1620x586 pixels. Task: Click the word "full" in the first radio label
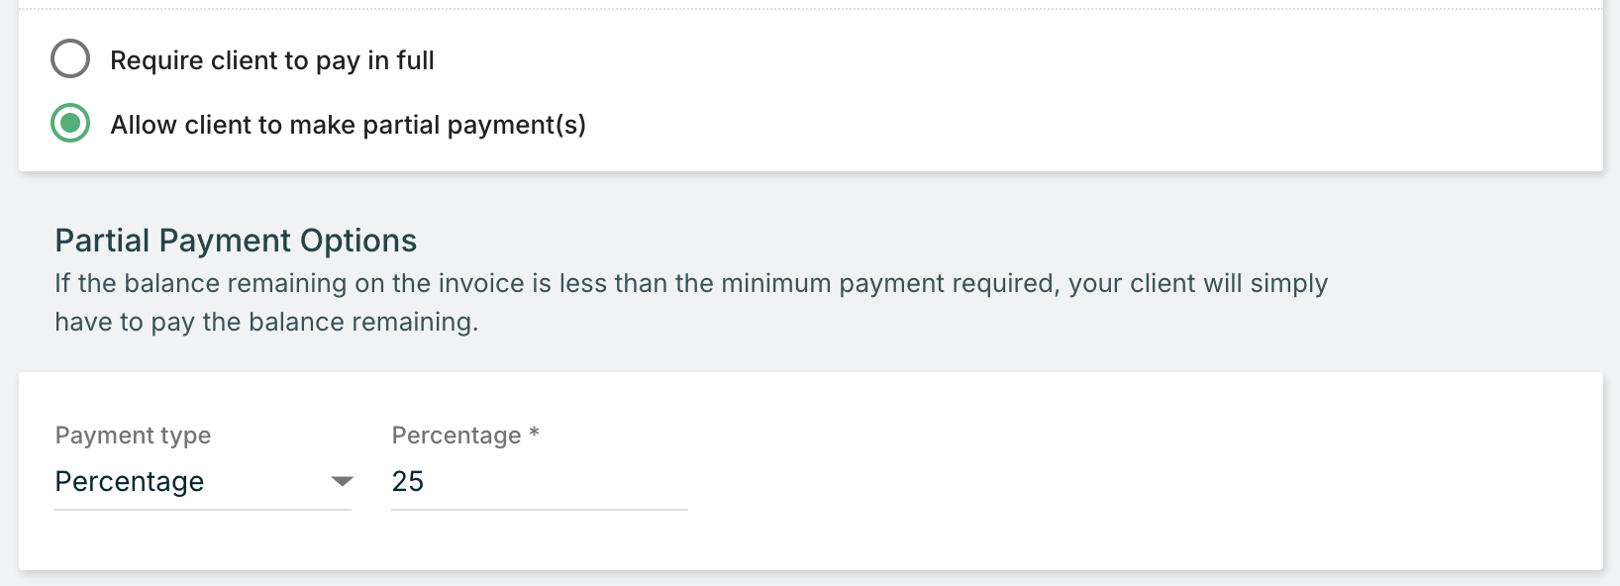(415, 60)
